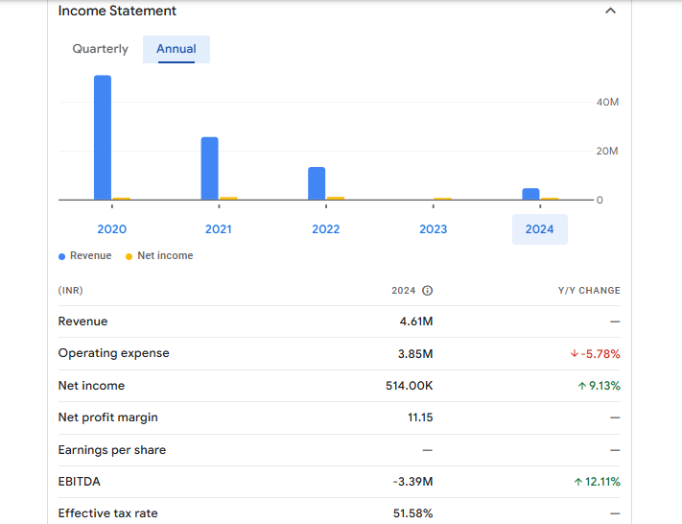Click the Net income legend label

[165, 255]
